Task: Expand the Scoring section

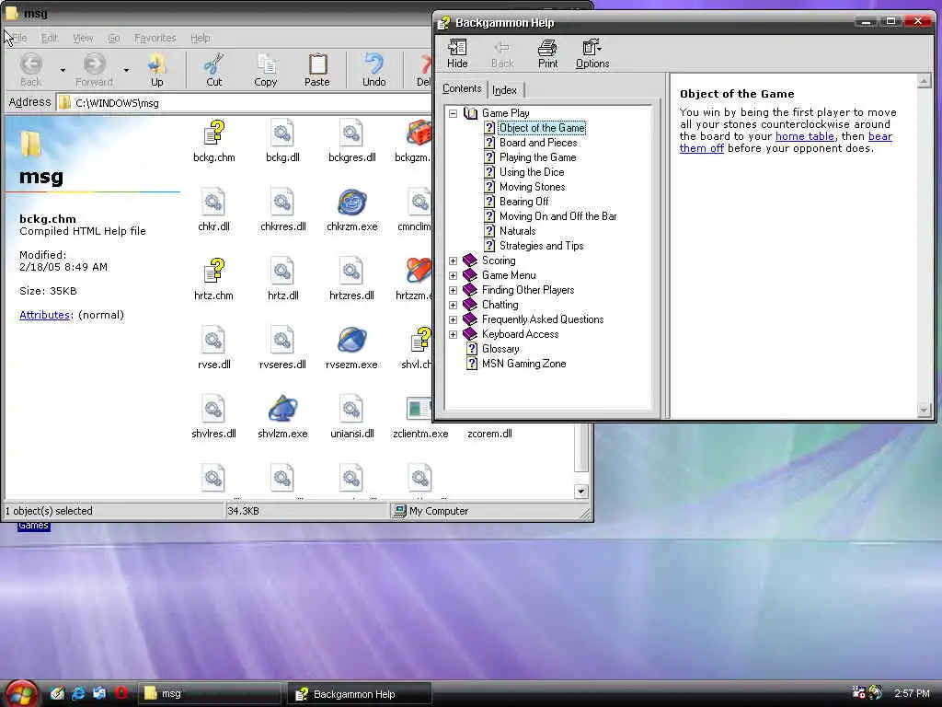Action: (453, 261)
